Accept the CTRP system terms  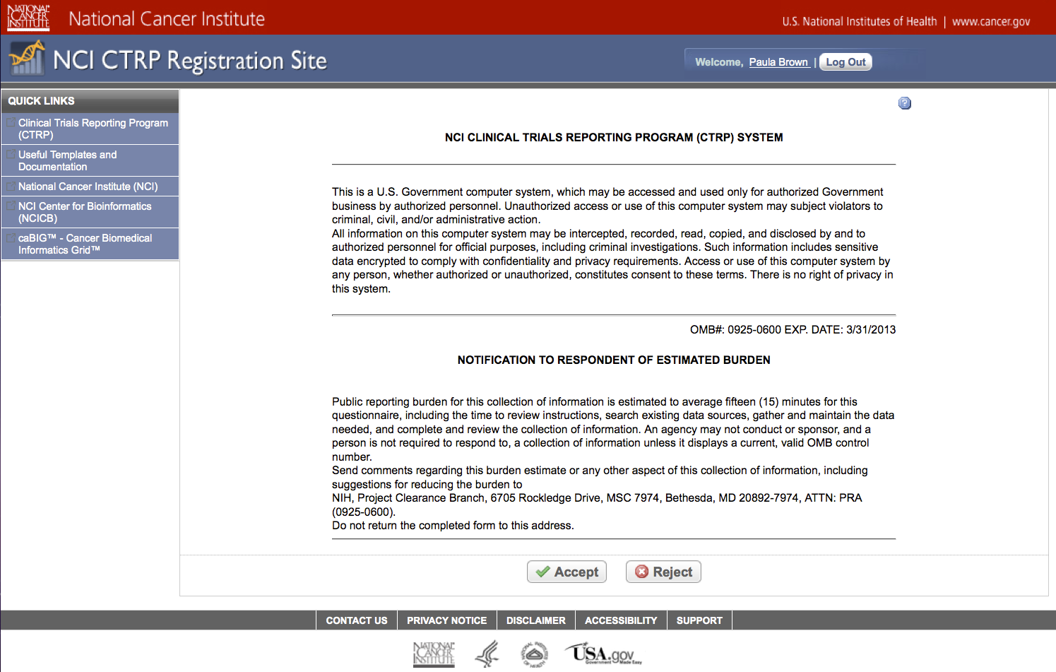[566, 572]
